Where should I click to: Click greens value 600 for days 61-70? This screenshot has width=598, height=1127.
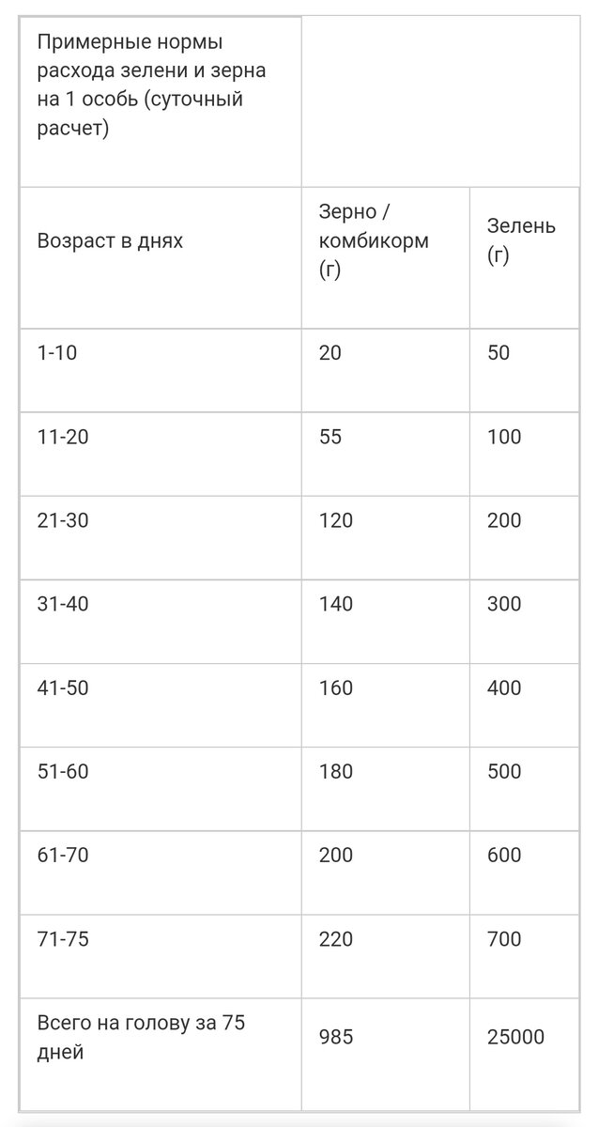pyautogui.click(x=504, y=855)
